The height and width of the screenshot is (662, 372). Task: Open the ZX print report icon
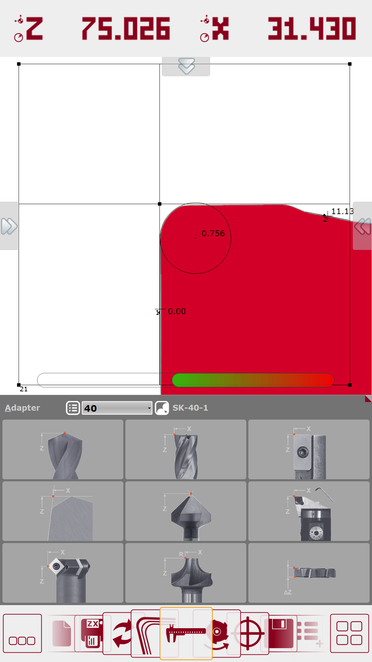click(92, 633)
